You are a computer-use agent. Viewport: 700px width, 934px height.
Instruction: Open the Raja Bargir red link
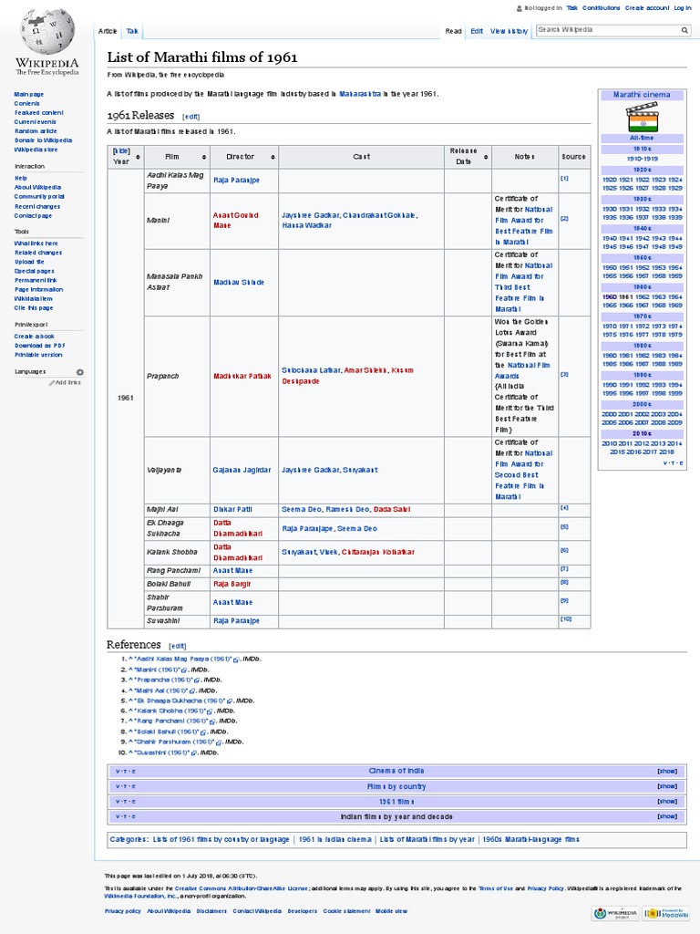(232, 584)
